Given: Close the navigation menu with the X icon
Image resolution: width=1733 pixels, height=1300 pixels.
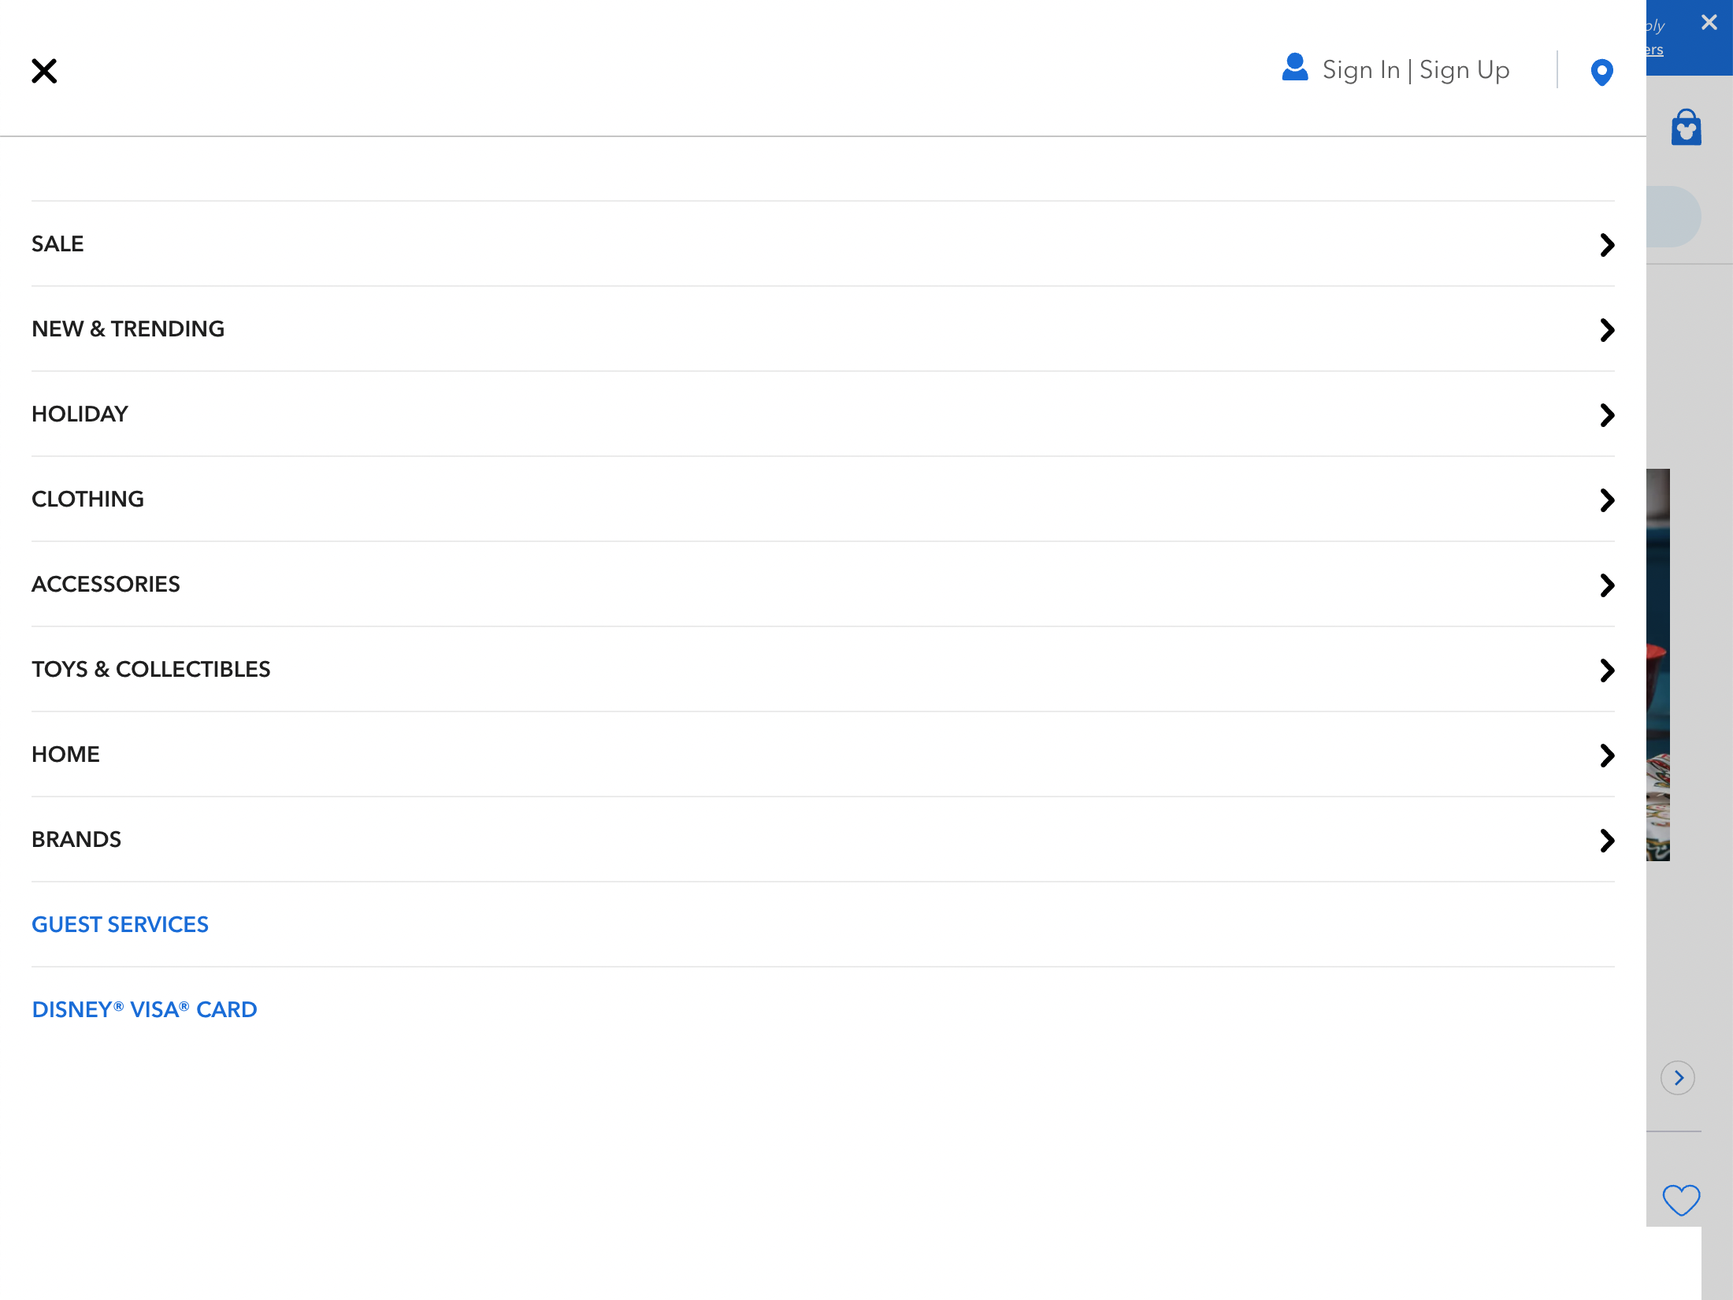Looking at the screenshot, I should (x=44, y=71).
